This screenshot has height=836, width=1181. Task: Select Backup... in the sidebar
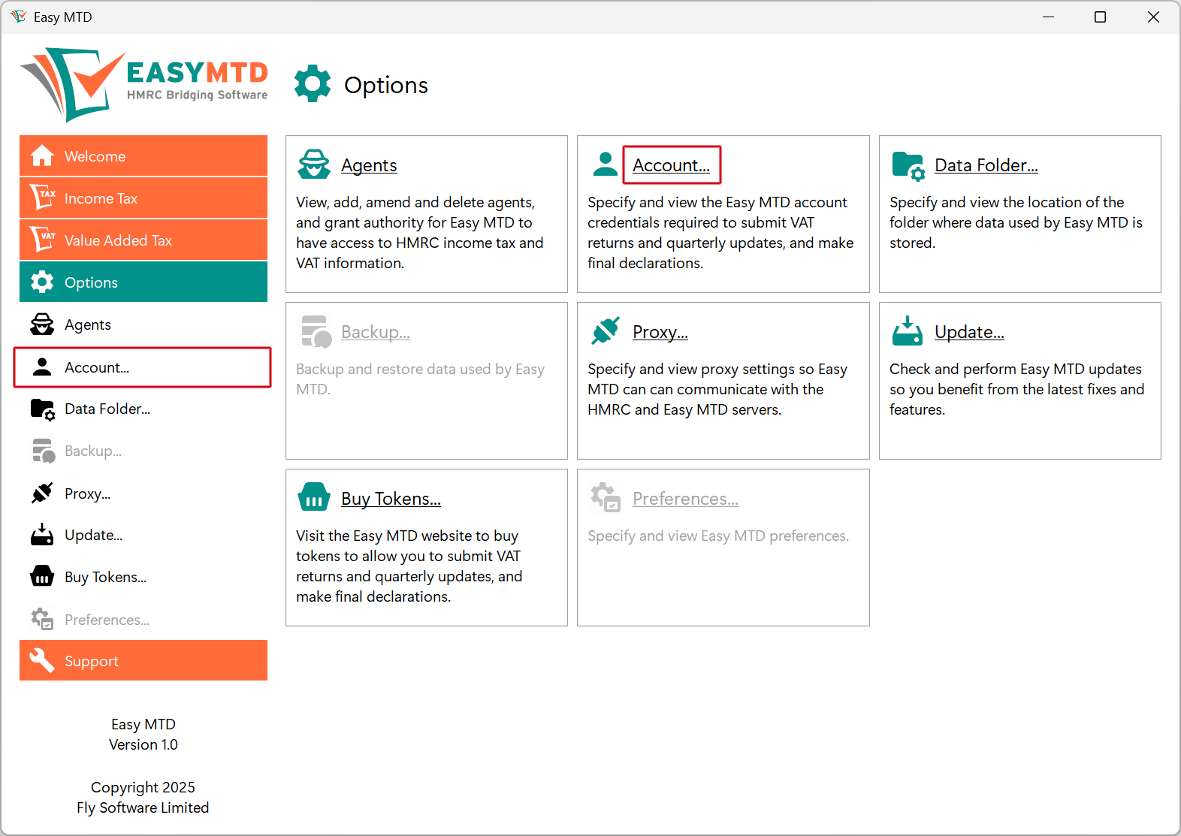(x=143, y=451)
